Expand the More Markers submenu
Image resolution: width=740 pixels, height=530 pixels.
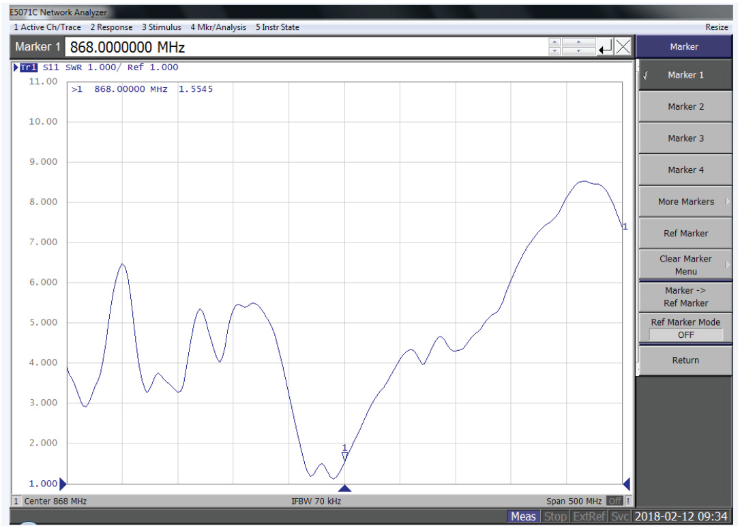coord(685,202)
